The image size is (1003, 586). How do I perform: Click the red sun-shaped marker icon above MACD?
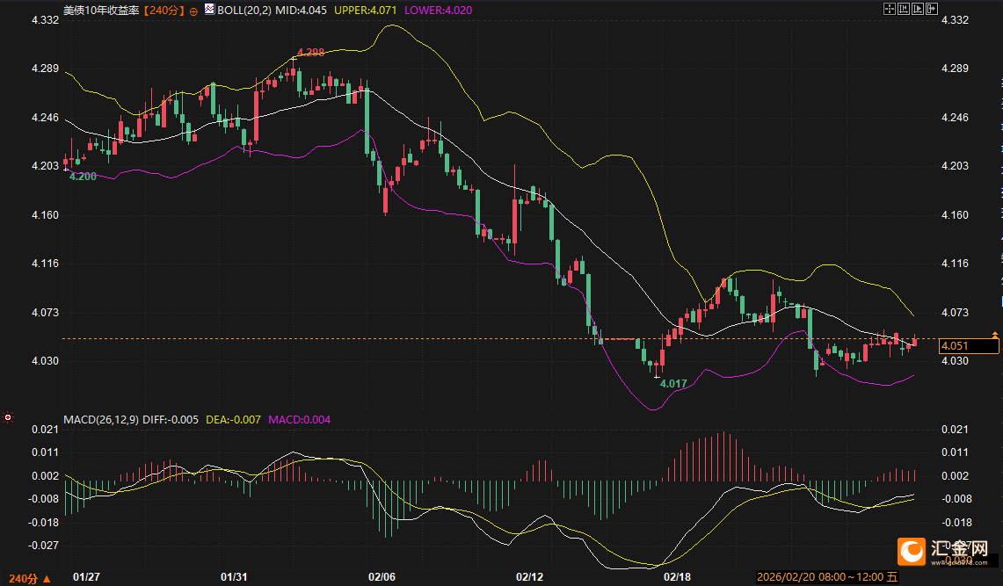click(8, 418)
